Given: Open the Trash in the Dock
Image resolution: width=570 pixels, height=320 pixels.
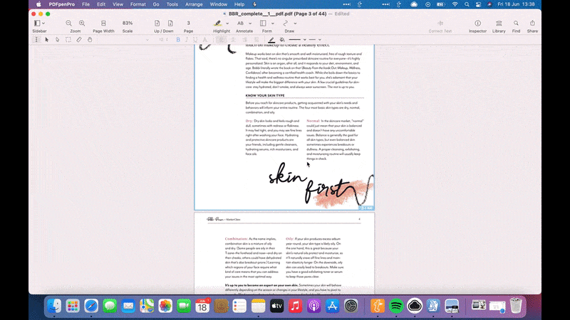Looking at the screenshot, I should tap(515, 306).
